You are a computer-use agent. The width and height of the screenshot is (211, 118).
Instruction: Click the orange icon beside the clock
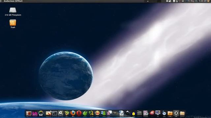point(208,1)
